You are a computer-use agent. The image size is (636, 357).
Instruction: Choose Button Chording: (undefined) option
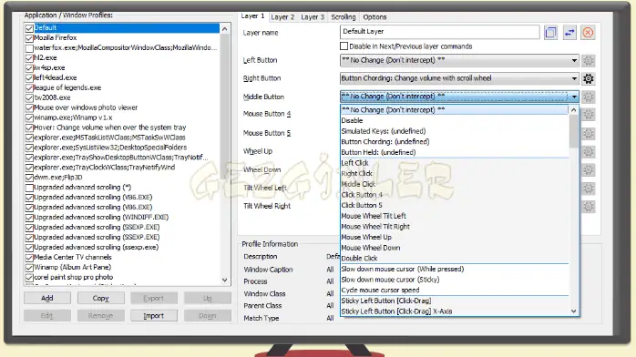[x=455, y=141]
